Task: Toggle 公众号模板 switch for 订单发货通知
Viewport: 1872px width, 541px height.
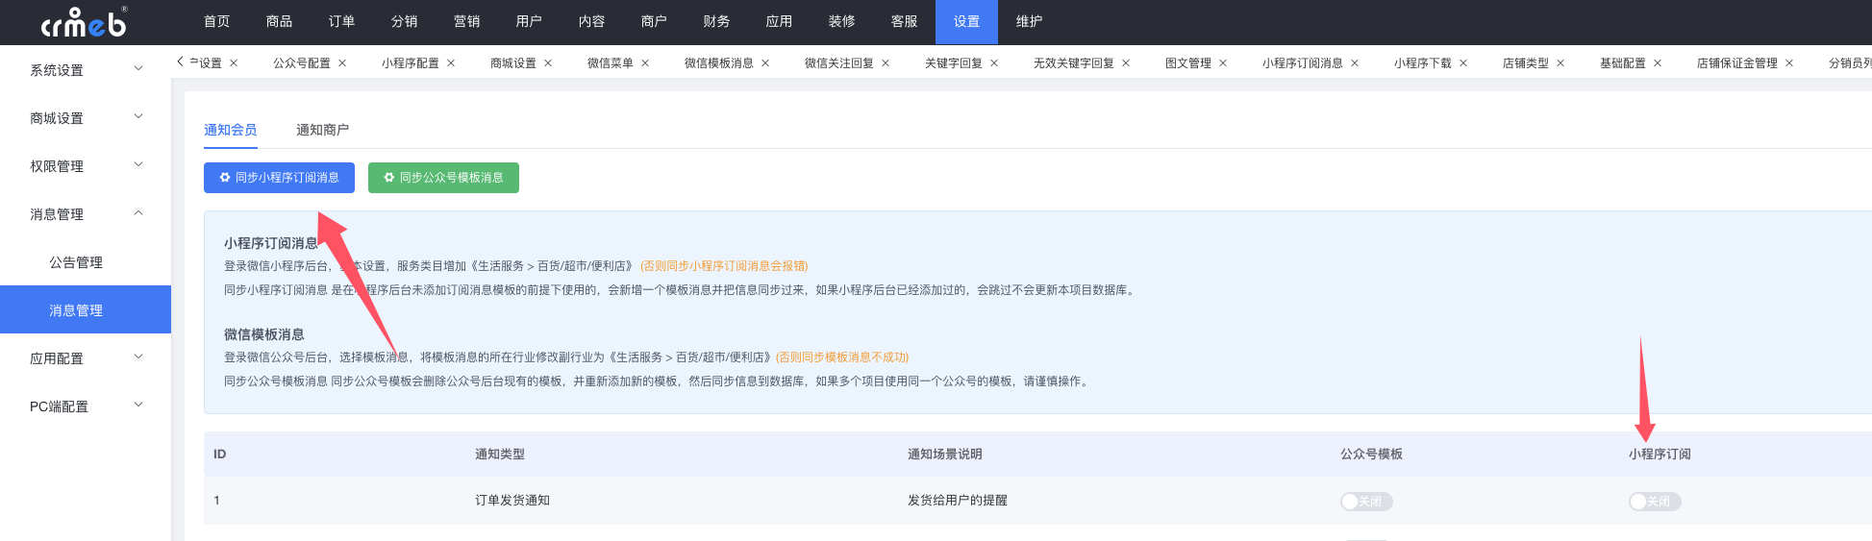Action: (1366, 502)
